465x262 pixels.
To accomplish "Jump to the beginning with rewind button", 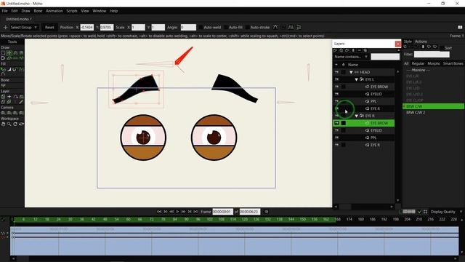I will [159, 212].
